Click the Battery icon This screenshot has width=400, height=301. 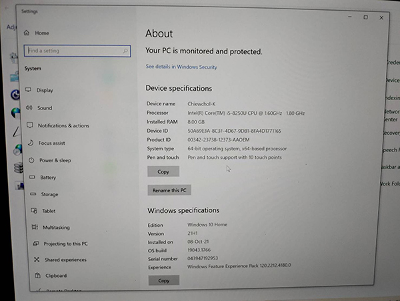tap(32, 177)
